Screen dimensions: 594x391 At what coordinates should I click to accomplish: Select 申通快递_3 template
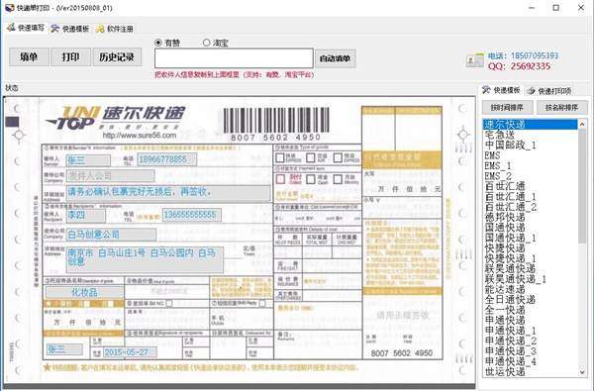(531, 351)
